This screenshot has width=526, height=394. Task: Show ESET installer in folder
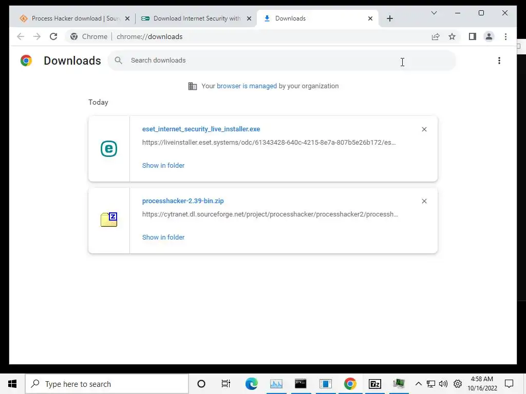(163, 166)
